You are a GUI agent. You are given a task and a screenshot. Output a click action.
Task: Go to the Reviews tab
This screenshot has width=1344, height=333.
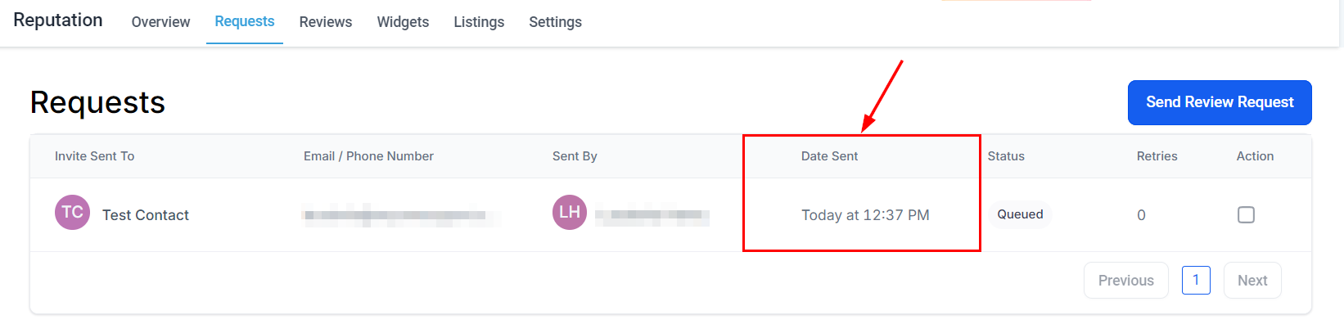[326, 22]
